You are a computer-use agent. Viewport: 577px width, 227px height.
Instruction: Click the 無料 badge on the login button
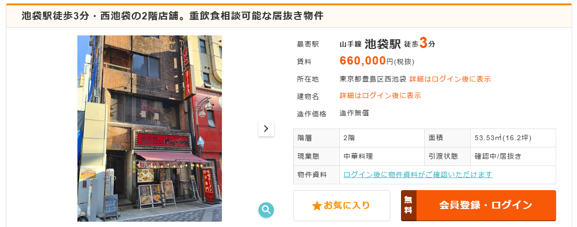point(408,205)
